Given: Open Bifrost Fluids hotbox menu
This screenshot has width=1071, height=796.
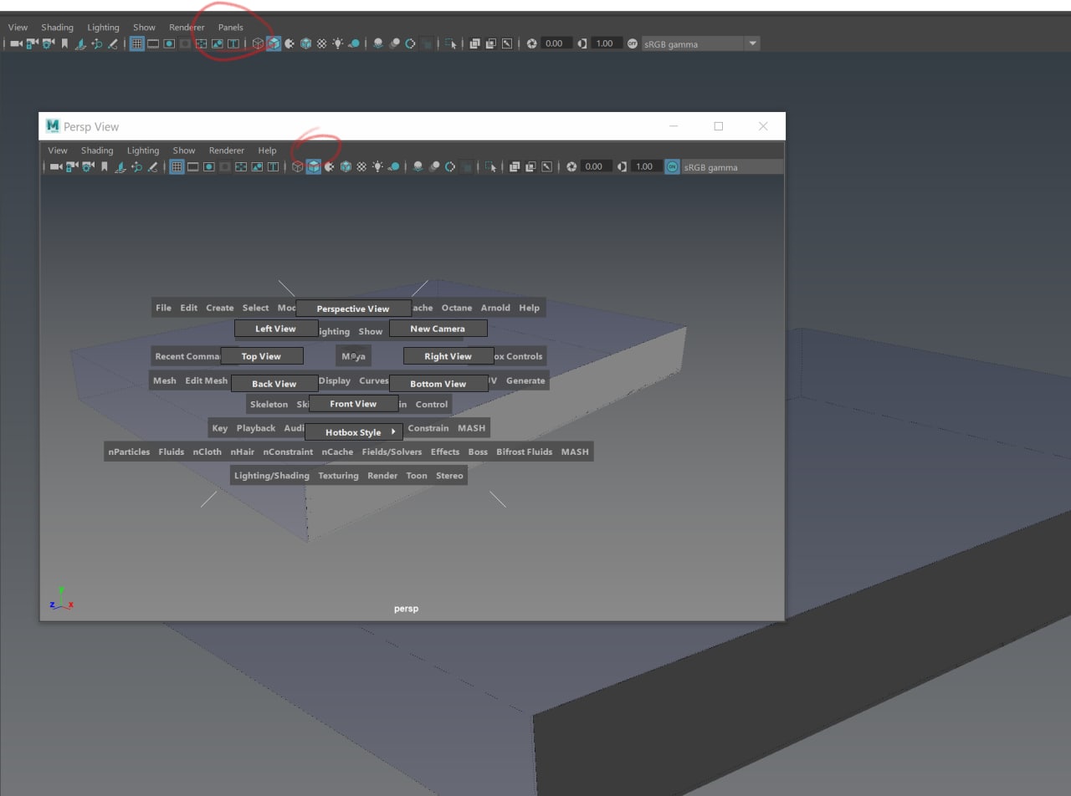Looking at the screenshot, I should 525,452.
